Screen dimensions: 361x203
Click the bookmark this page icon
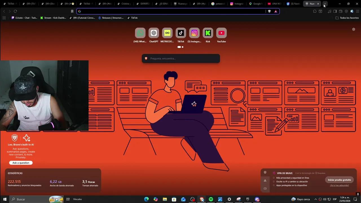click(x=72, y=11)
